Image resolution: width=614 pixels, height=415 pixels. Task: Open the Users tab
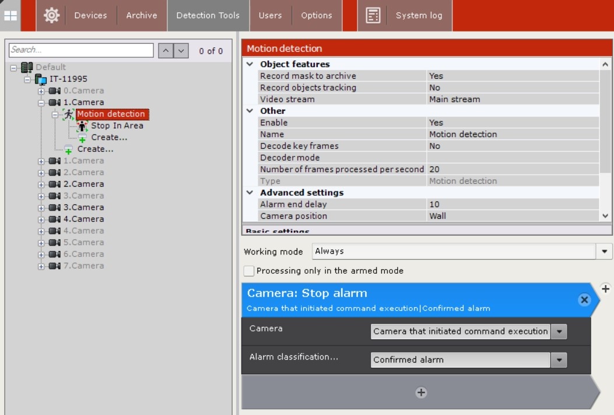coord(270,15)
